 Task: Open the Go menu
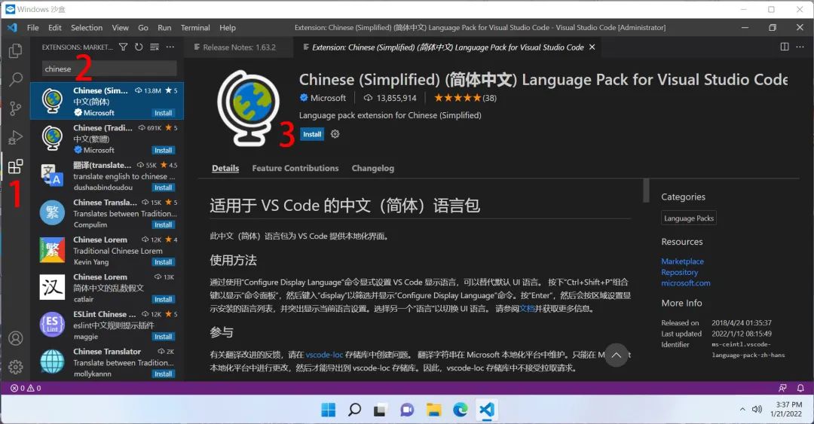point(142,28)
